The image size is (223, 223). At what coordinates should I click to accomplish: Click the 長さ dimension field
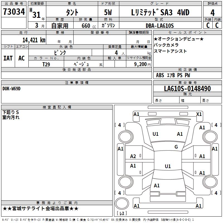(166, 100)
